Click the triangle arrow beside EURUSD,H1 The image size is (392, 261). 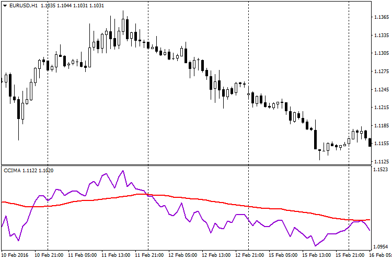(x=5, y=5)
